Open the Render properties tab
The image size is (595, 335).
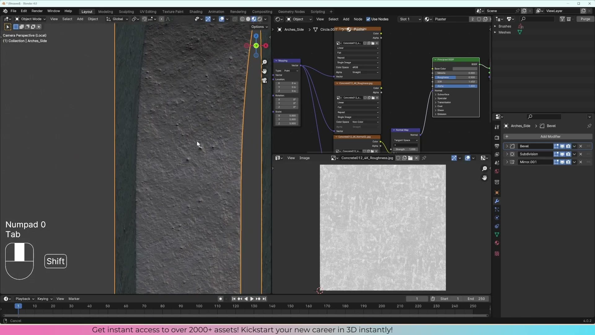coord(497,137)
